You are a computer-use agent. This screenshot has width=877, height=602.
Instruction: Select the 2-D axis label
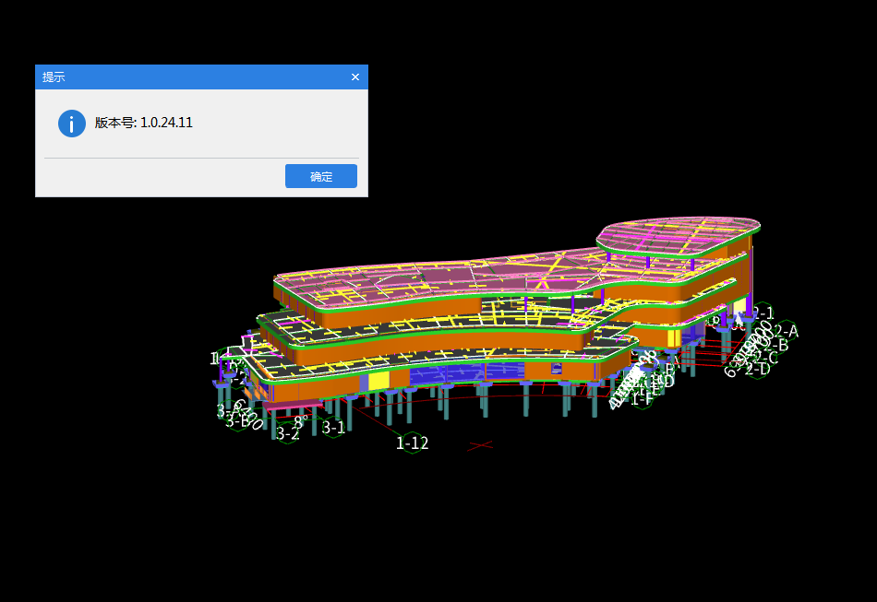coord(758,369)
